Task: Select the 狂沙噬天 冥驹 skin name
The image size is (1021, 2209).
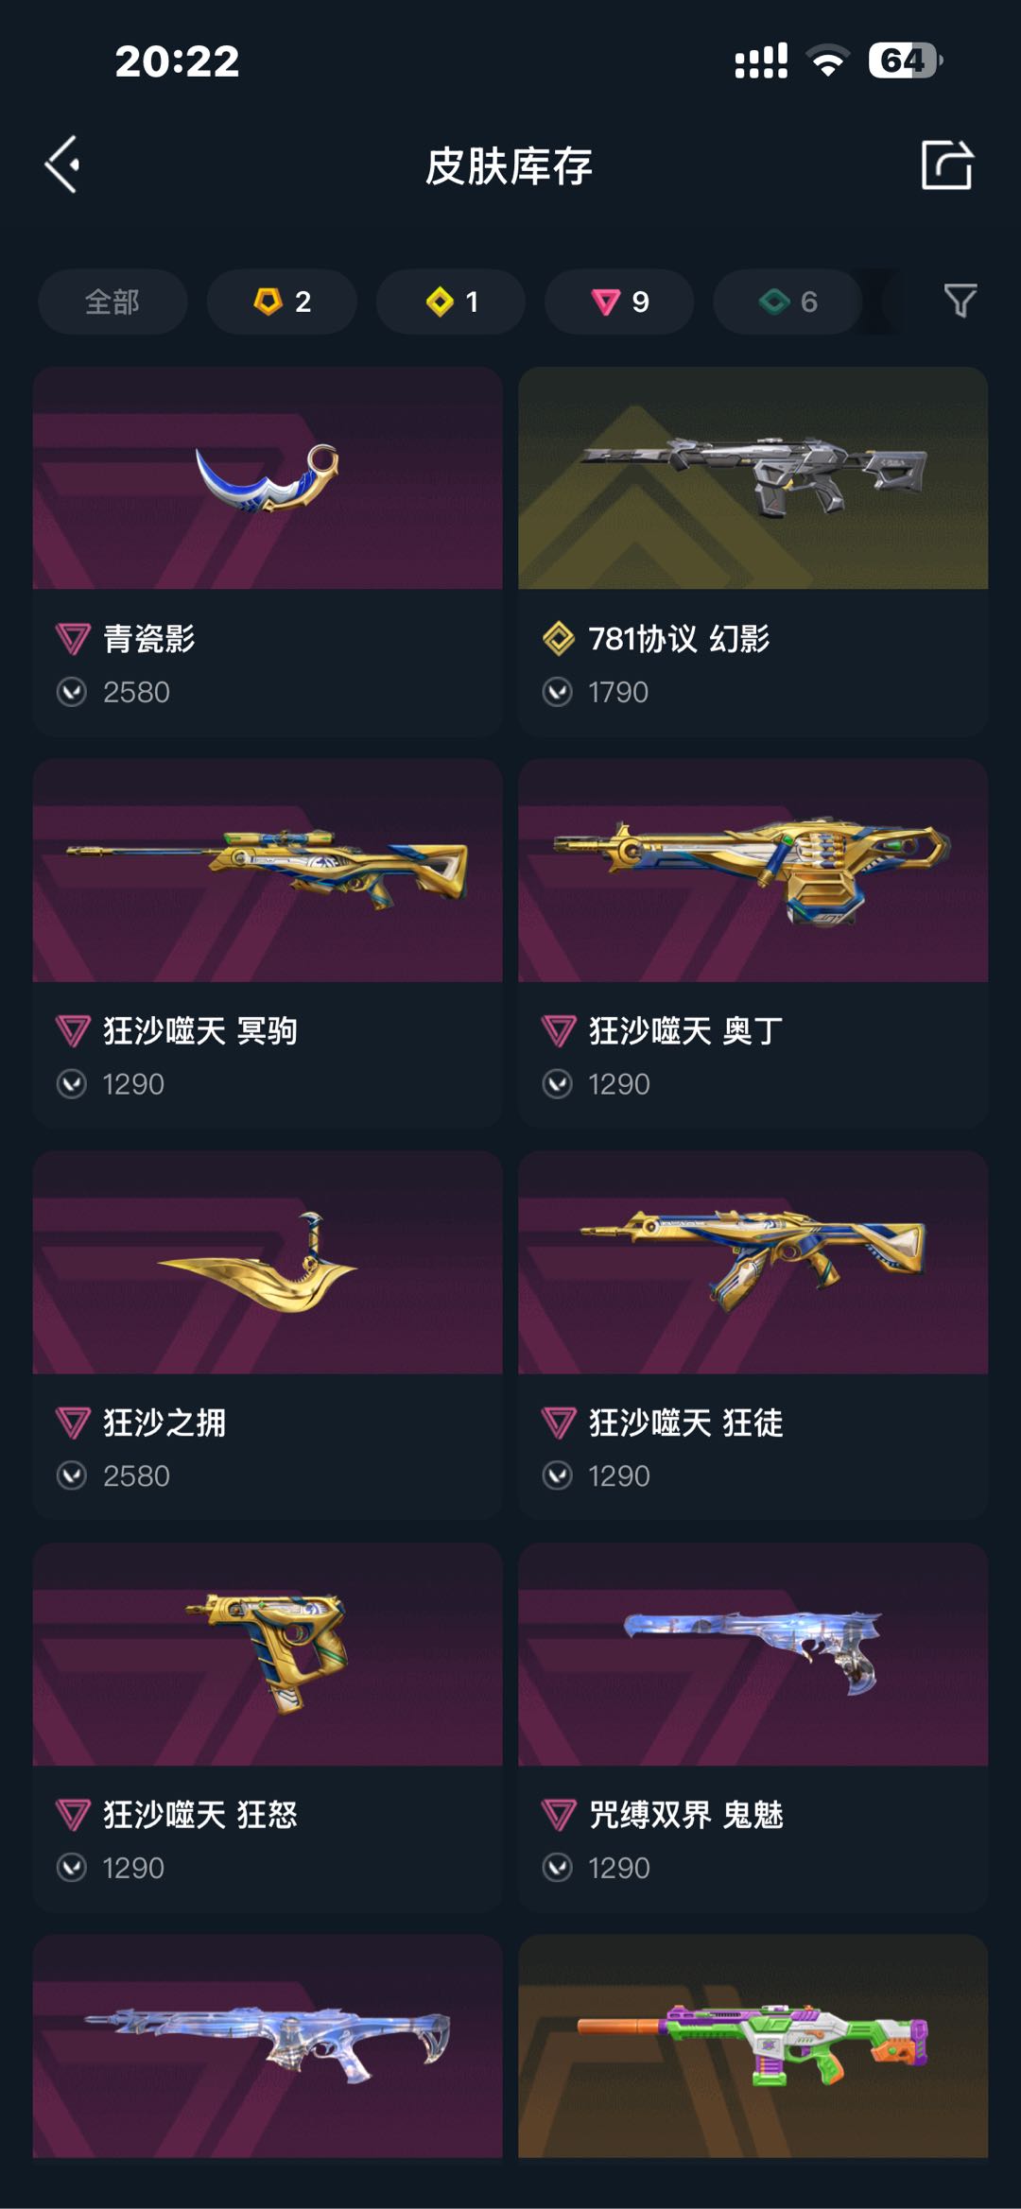Action: (200, 1030)
